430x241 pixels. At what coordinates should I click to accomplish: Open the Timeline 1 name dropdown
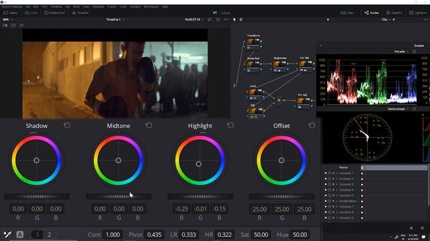click(x=116, y=19)
